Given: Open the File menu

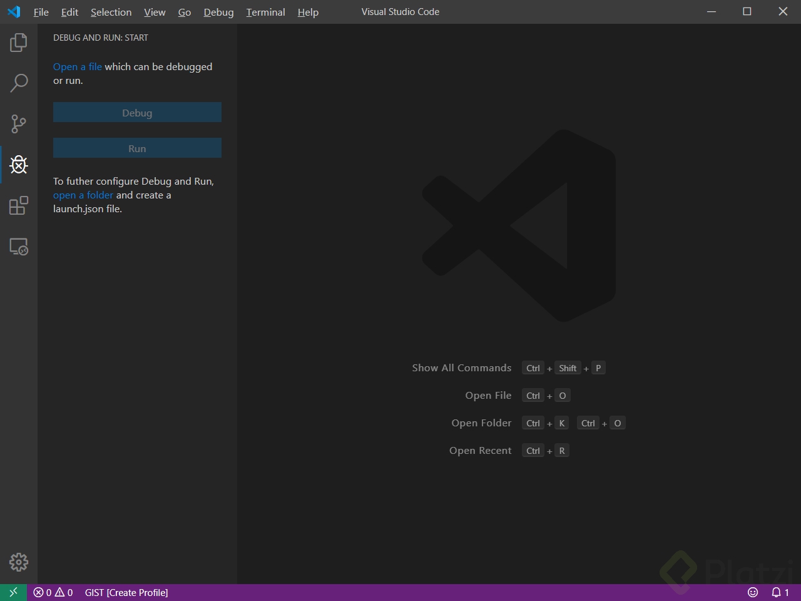Looking at the screenshot, I should (x=41, y=12).
